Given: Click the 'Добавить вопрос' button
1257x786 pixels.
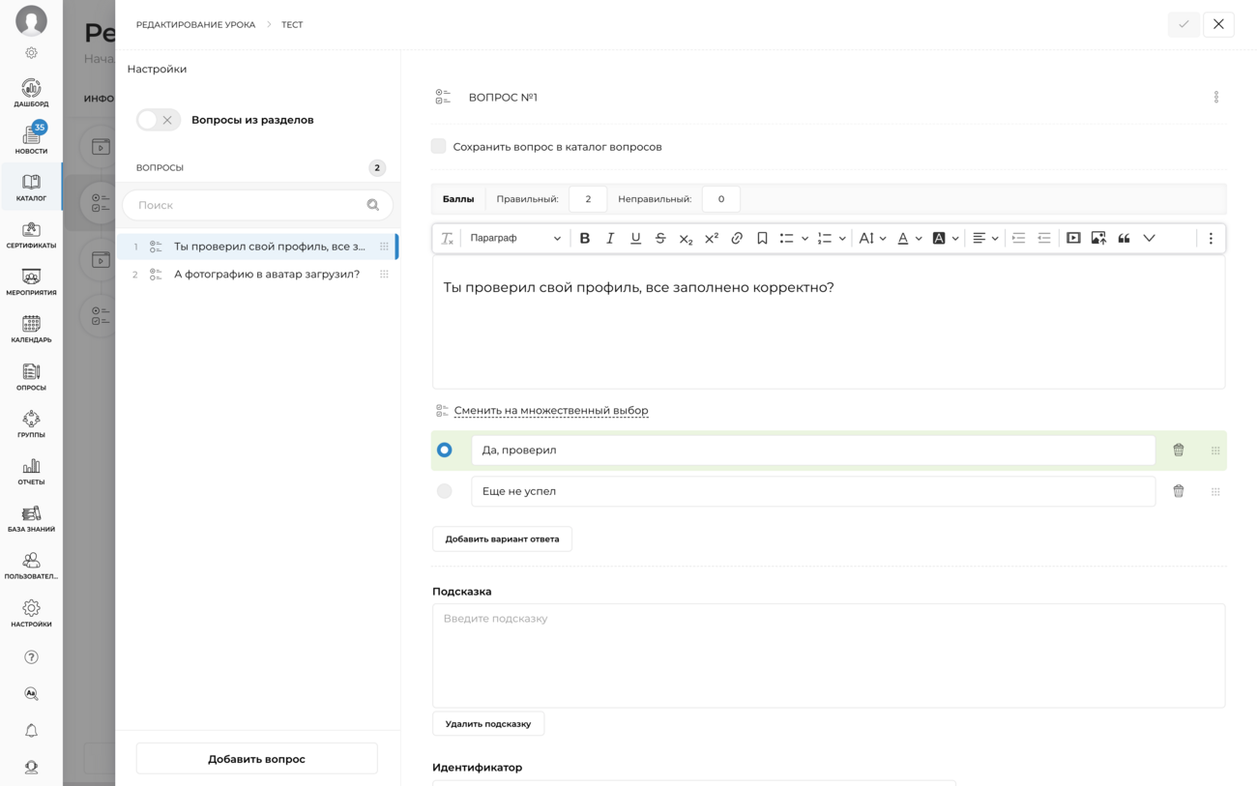Looking at the screenshot, I should click(x=256, y=759).
